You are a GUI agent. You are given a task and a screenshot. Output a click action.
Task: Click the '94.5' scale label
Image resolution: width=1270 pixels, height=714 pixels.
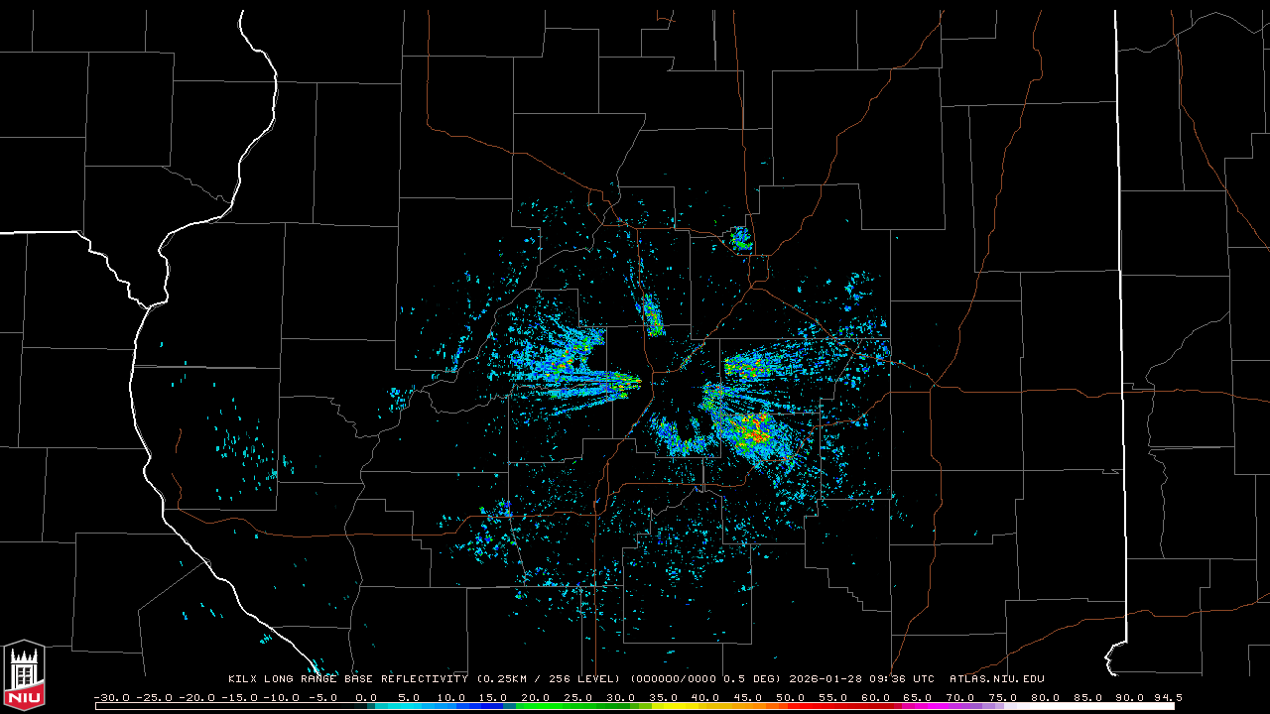click(x=1168, y=697)
